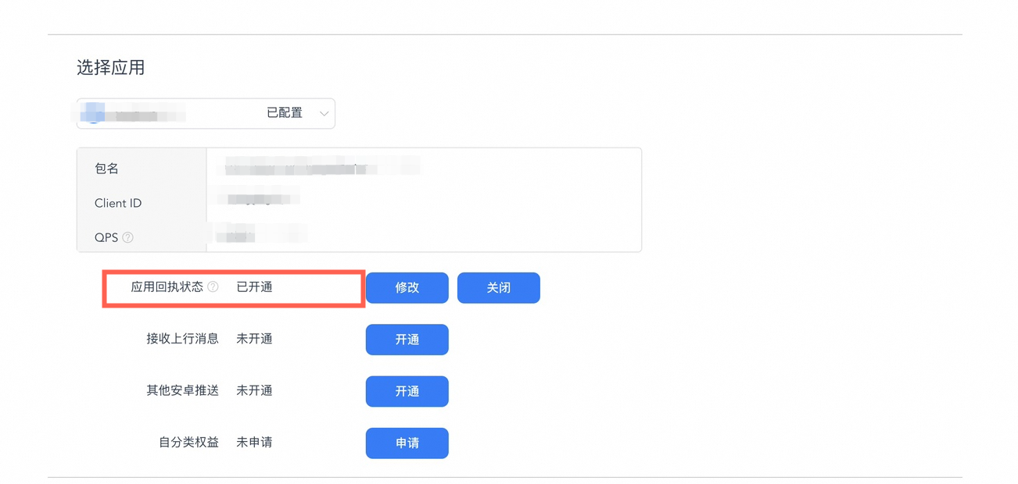Click the help icon next to QPS
1018x484 pixels.
click(127, 237)
